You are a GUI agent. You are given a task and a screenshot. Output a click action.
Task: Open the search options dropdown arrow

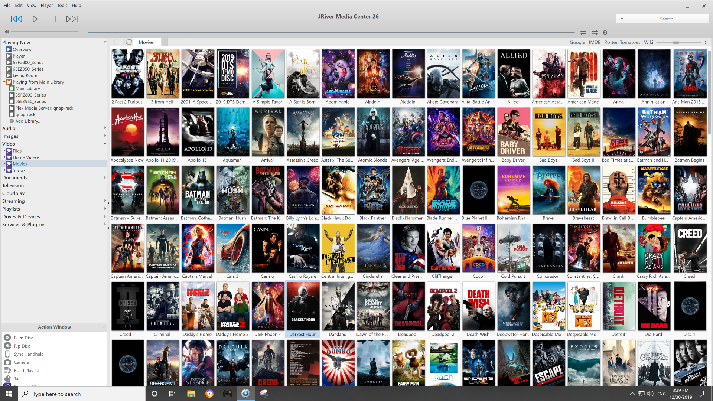point(621,19)
